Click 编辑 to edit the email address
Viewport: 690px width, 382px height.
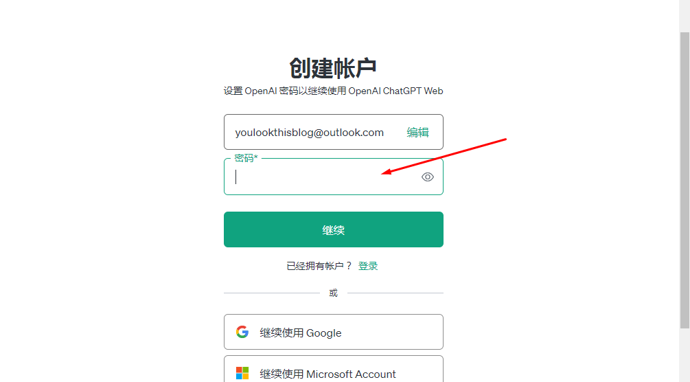417,132
